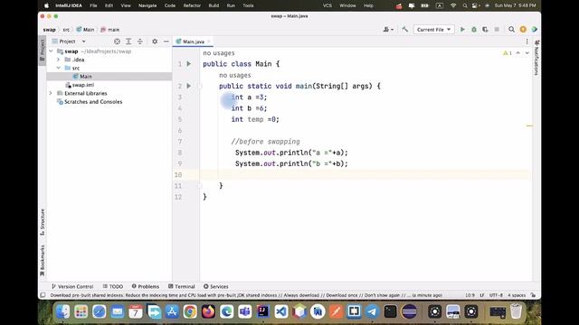
Task: Open the Terminal tool window
Action: (x=181, y=286)
